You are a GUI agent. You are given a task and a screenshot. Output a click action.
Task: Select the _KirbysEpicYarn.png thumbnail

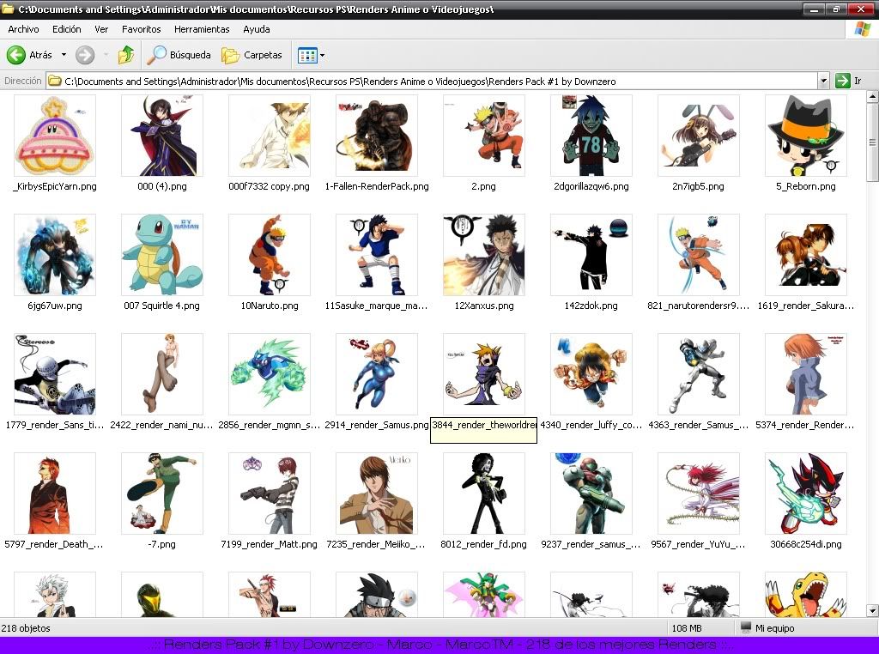click(x=54, y=136)
